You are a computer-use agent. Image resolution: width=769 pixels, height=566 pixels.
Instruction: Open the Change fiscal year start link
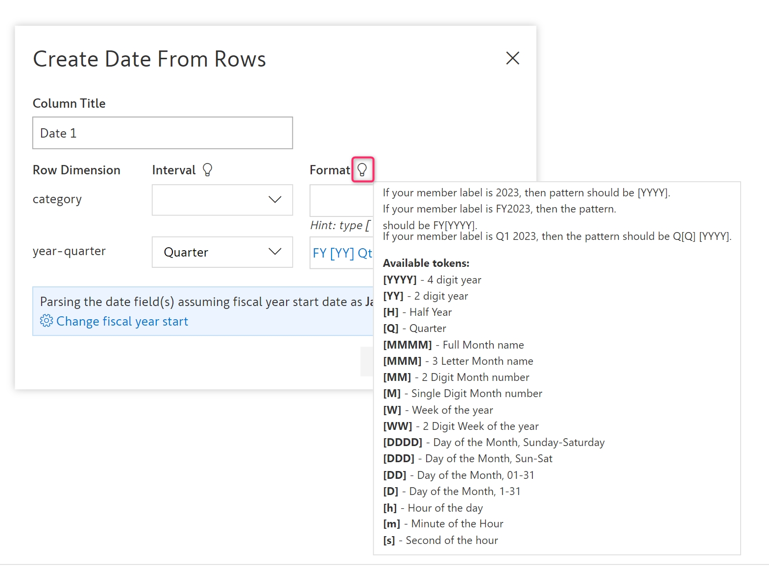pos(122,322)
